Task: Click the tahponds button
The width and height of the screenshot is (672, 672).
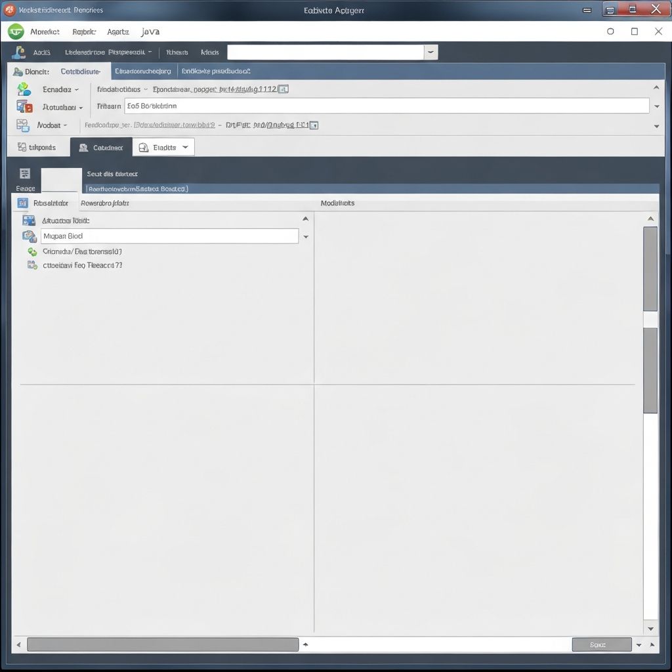Action: tap(37, 148)
